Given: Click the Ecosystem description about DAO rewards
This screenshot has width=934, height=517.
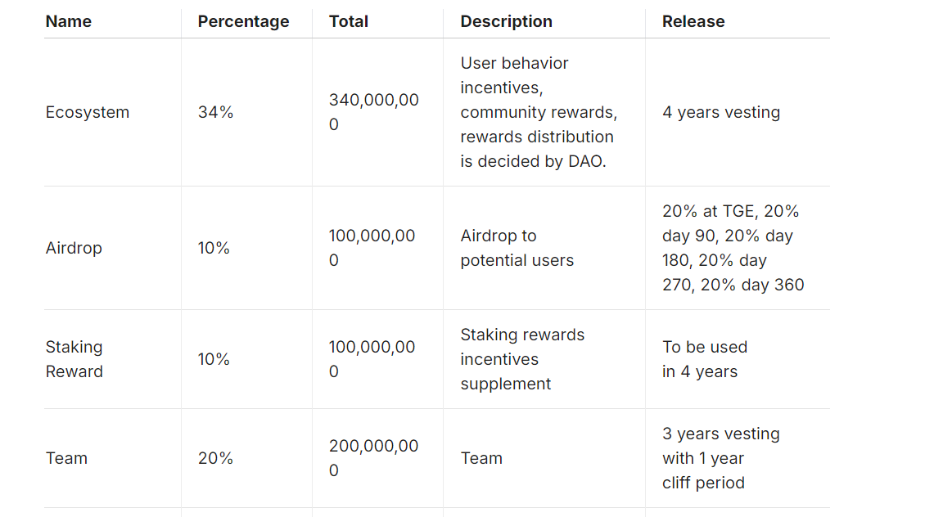Looking at the screenshot, I should [x=538, y=113].
